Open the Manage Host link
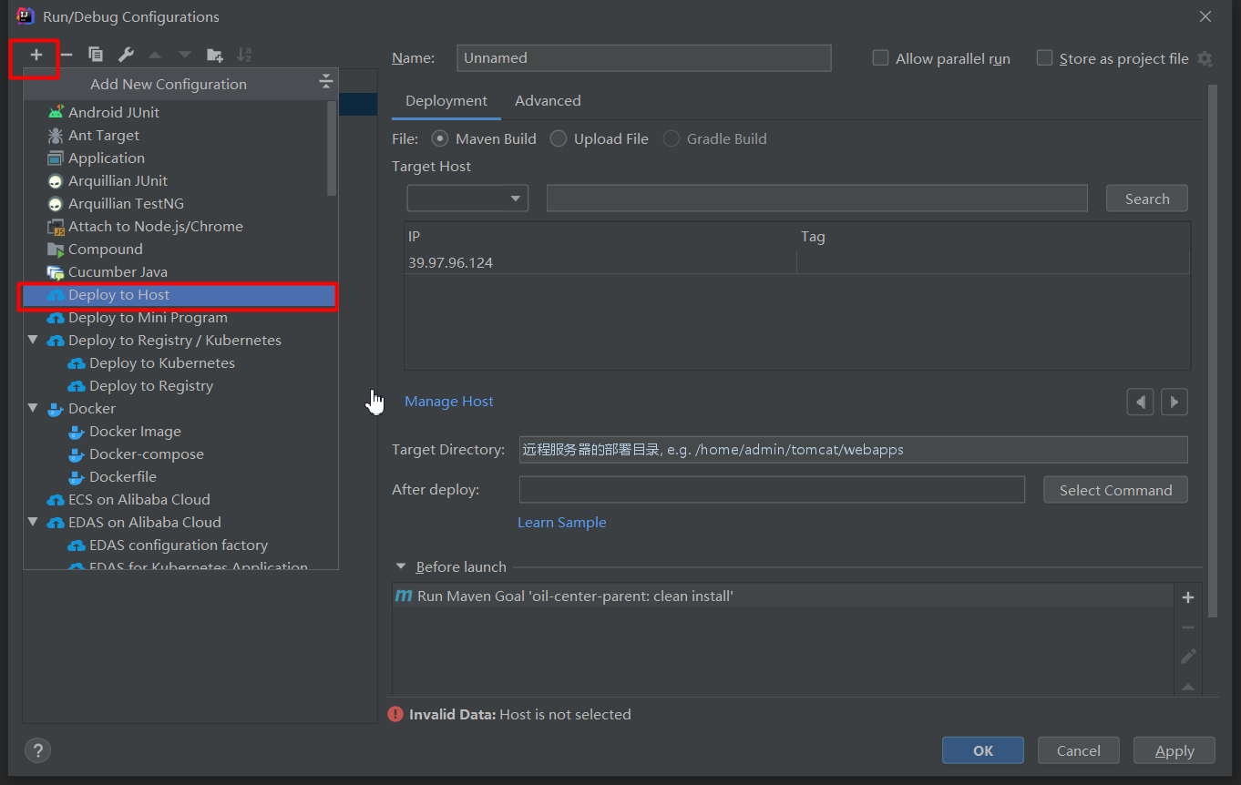 click(449, 402)
